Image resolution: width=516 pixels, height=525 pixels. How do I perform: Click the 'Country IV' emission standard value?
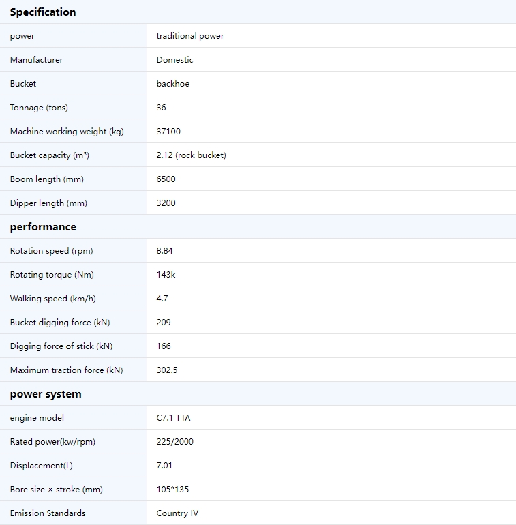click(177, 513)
